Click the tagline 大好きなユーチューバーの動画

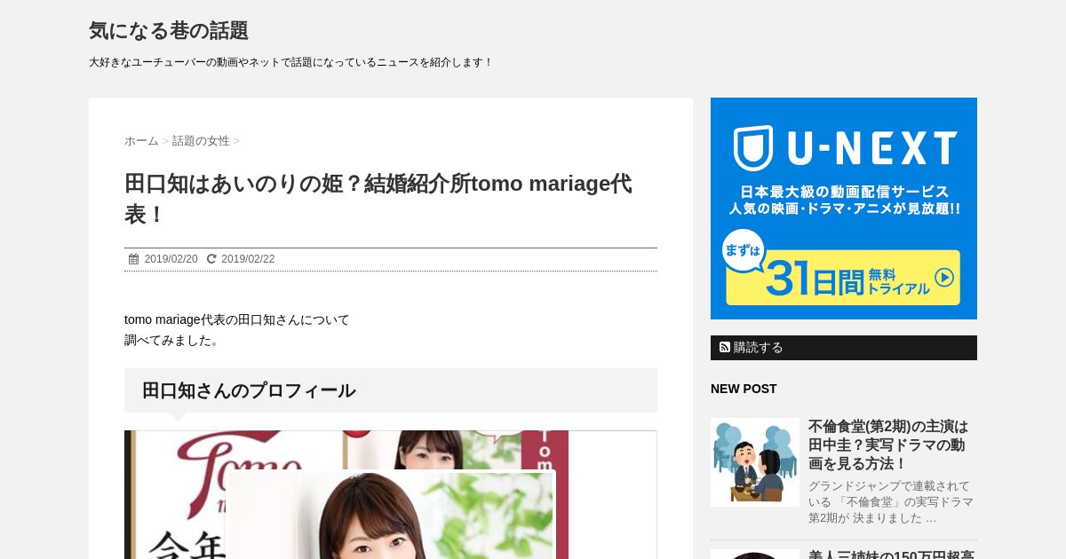point(290,62)
